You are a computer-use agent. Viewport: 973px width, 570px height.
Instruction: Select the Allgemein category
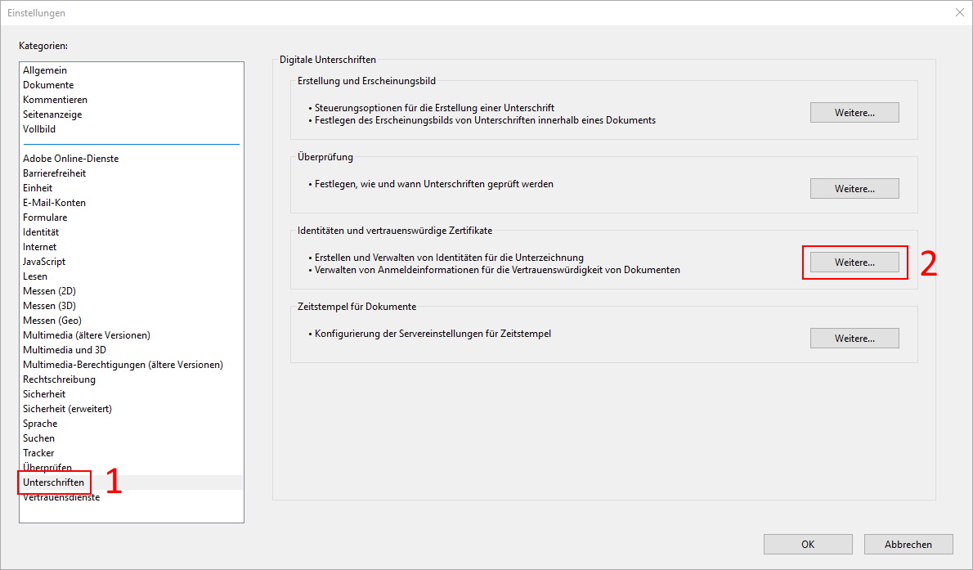[x=45, y=70]
